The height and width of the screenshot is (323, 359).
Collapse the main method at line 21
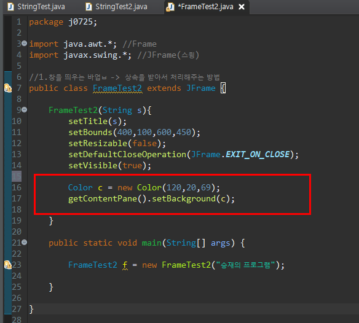point(24,242)
